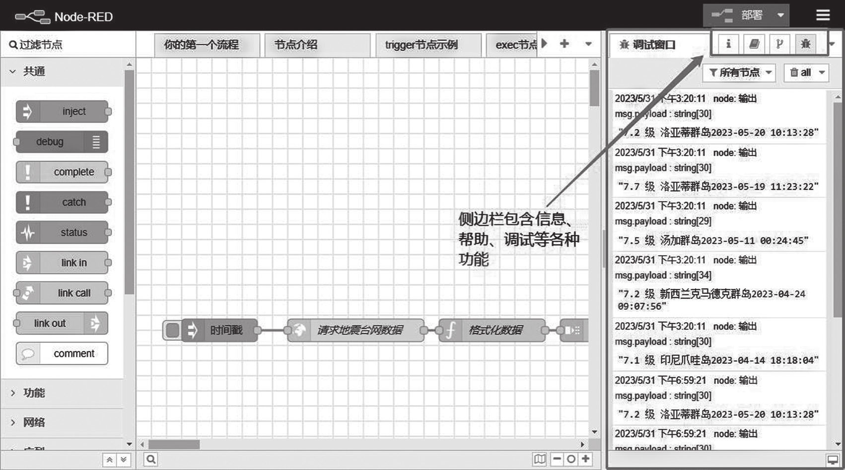Select the 格式化数据 function node
The height and width of the screenshot is (470, 845).
click(x=492, y=330)
